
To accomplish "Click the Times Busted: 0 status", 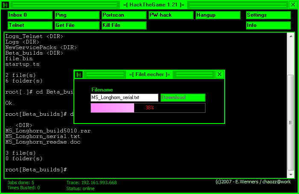I will tap(23, 188).
